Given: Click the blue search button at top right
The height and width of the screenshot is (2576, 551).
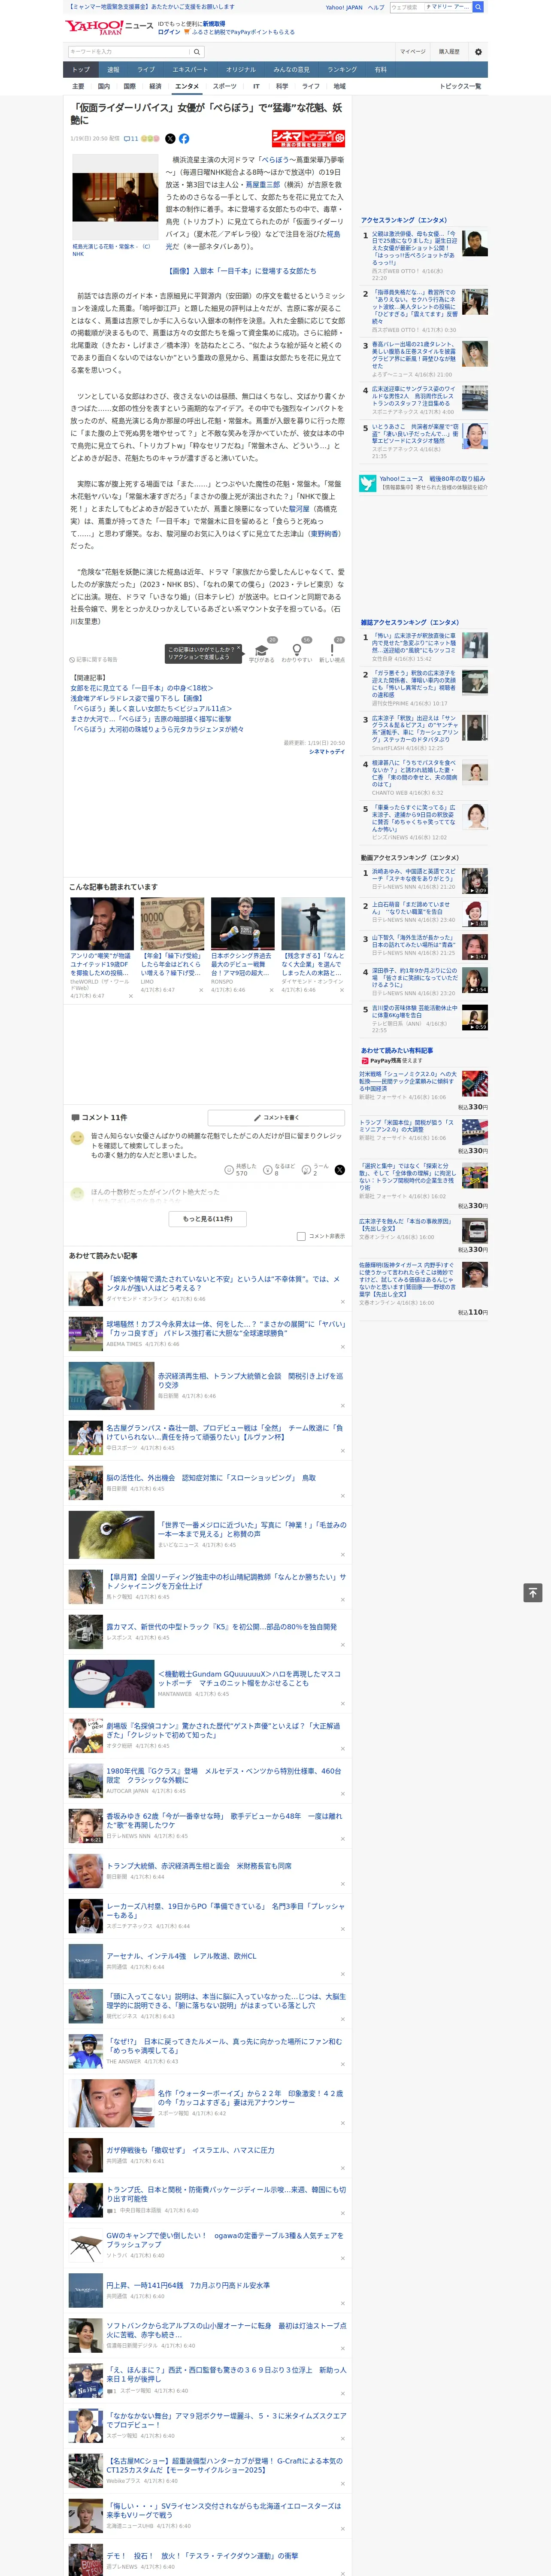Looking at the screenshot, I should tap(478, 7).
